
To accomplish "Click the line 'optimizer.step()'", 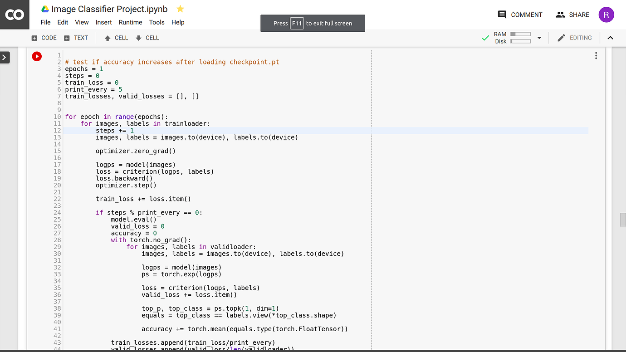I will [126, 185].
